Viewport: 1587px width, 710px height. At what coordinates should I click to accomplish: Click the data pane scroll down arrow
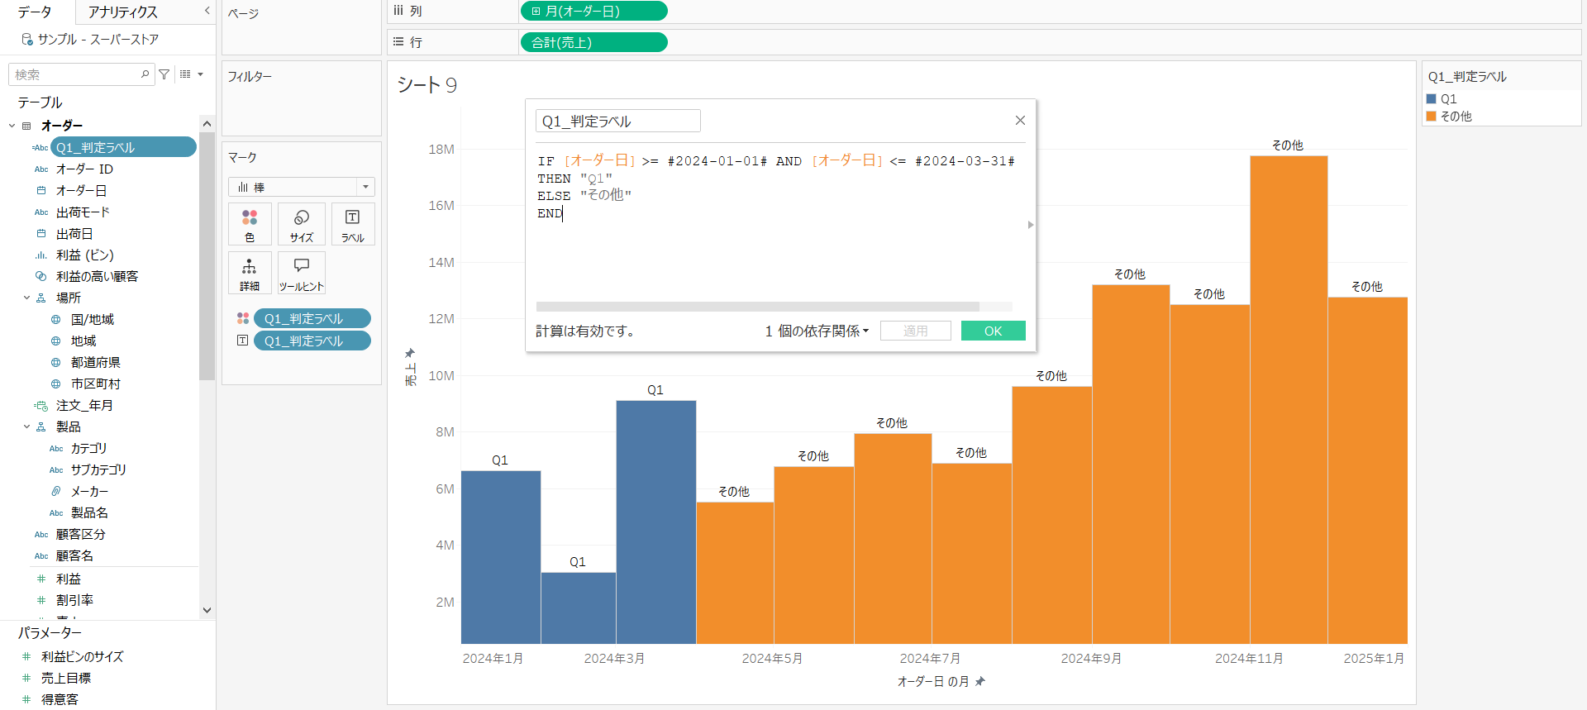(207, 610)
